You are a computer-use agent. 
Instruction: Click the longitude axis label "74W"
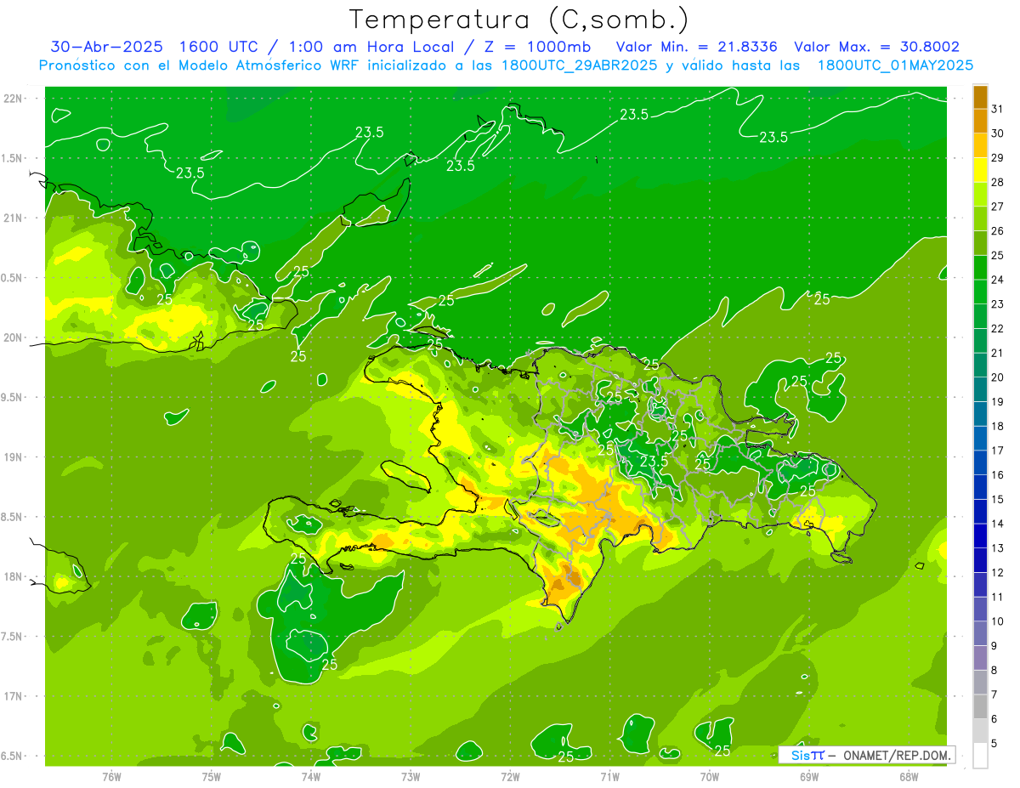pyautogui.click(x=311, y=776)
